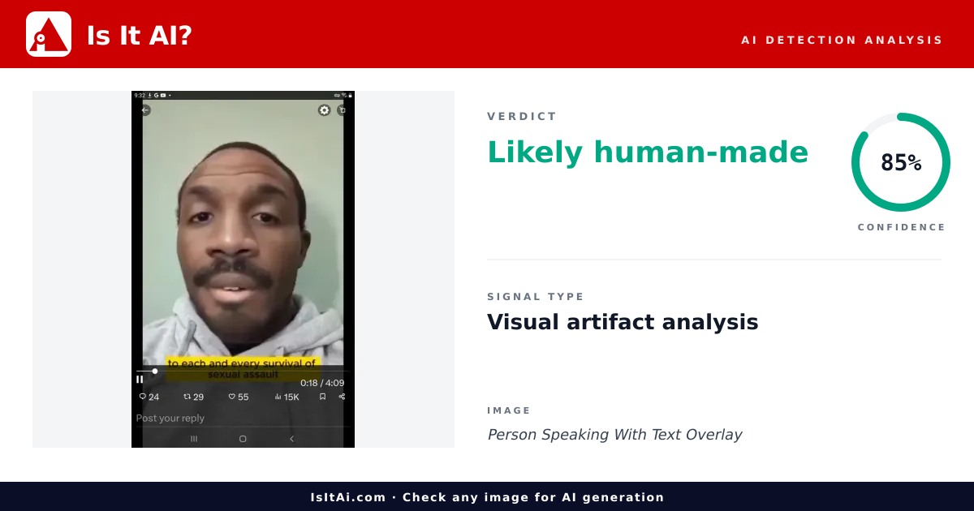Tap the share icon on the post
The width and height of the screenshot is (974, 511).
point(342,397)
